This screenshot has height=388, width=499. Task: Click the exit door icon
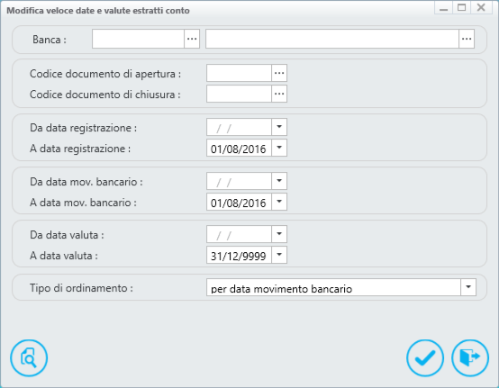click(470, 357)
